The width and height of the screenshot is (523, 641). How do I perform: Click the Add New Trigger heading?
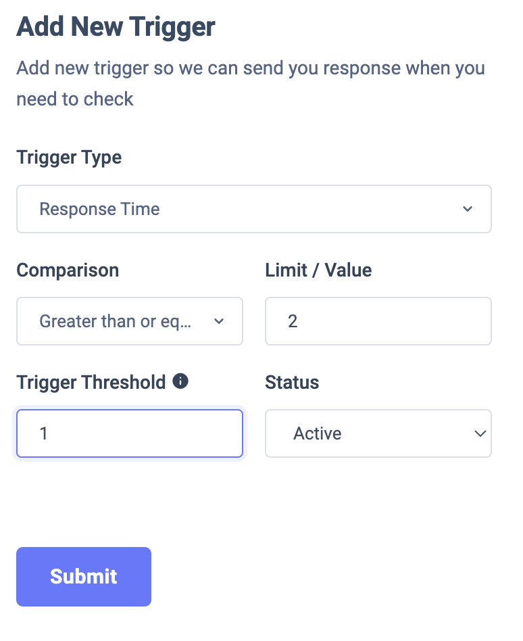tap(116, 27)
